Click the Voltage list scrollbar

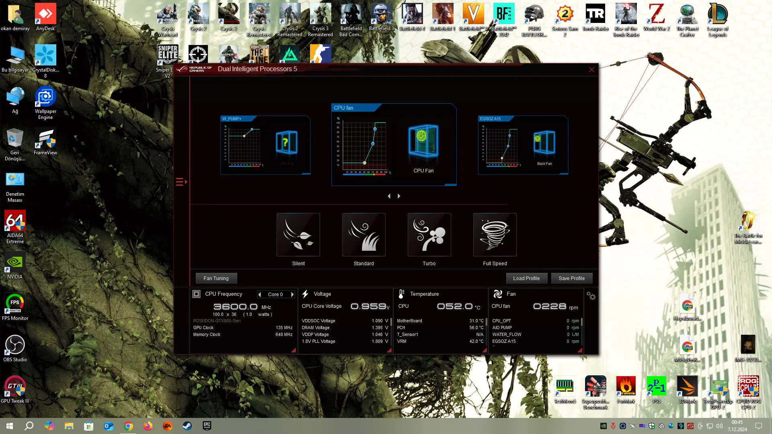coord(391,322)
